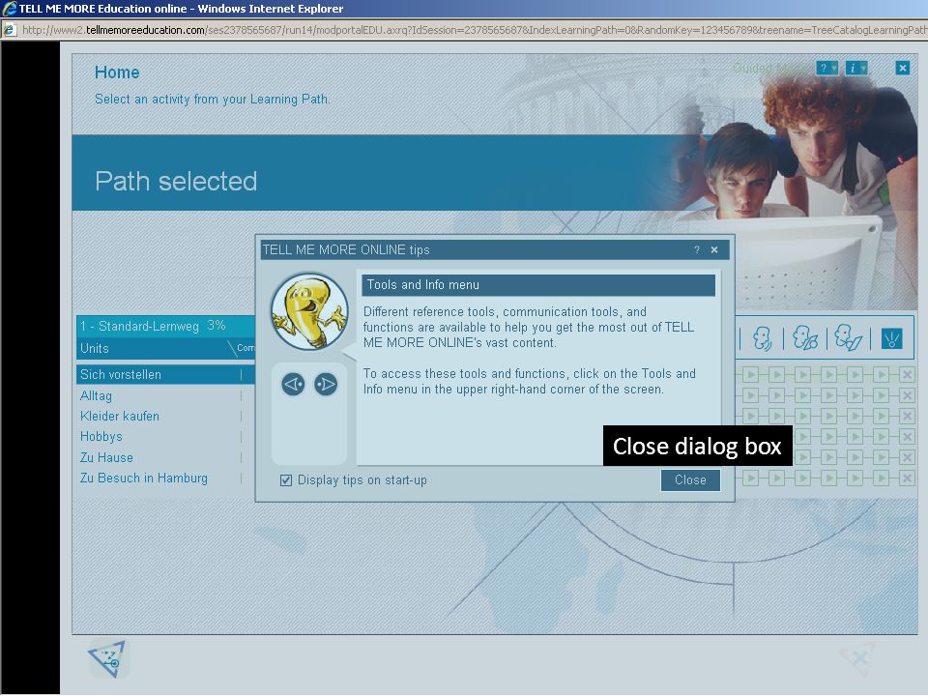This screenshot has height=696, width=928.
Task: Open the Tools and Info 'i' menu
Action: (856, 68)
